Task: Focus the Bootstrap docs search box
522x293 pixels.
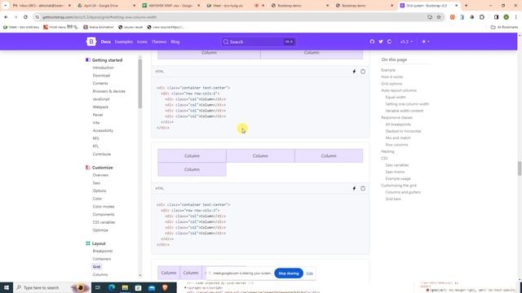Action: [x=259, y=42]
